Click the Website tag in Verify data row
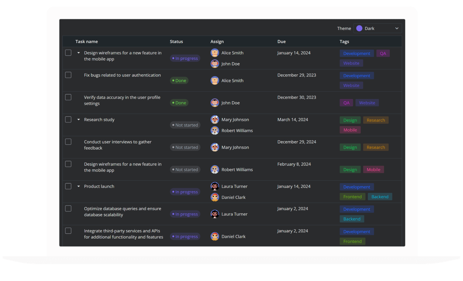 coord(367,103)
